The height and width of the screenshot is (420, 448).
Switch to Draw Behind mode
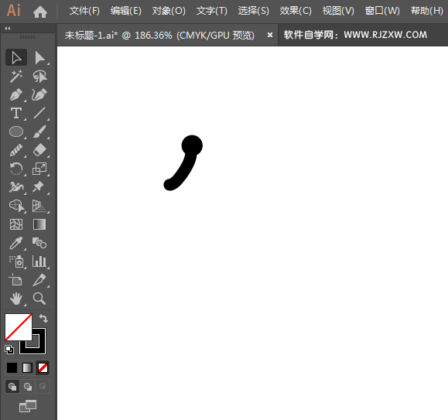click(28, 387)
